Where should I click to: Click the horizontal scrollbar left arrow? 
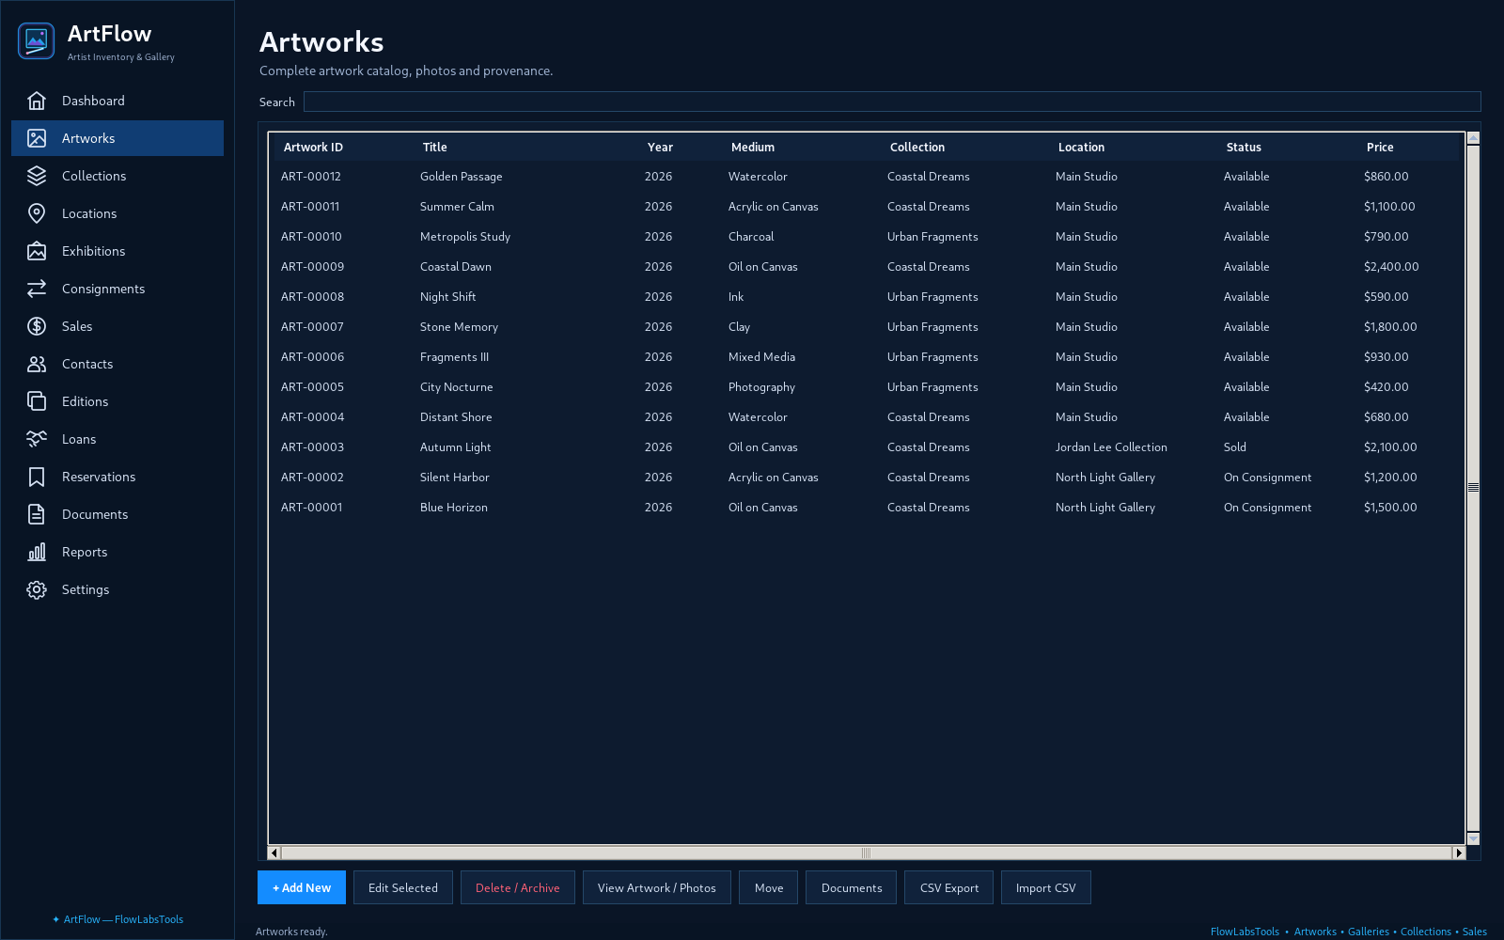[274, 853]
